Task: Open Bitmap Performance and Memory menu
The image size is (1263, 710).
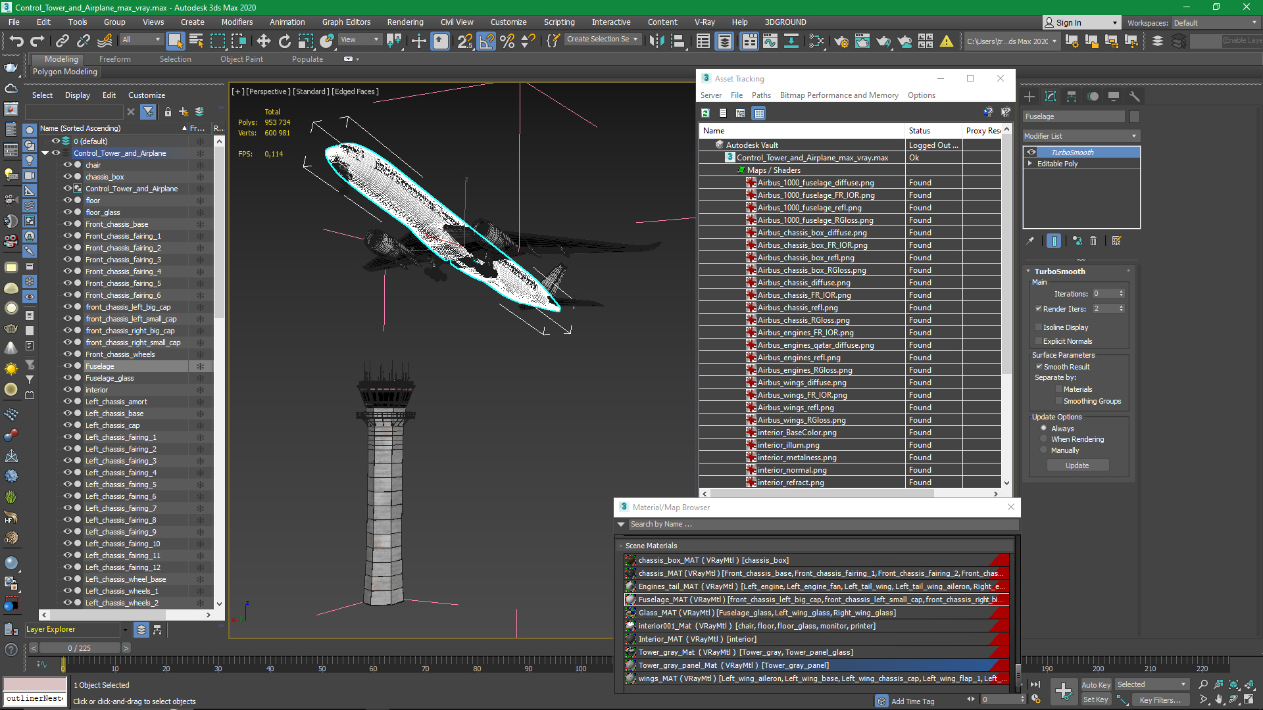Action: [839, 95]
